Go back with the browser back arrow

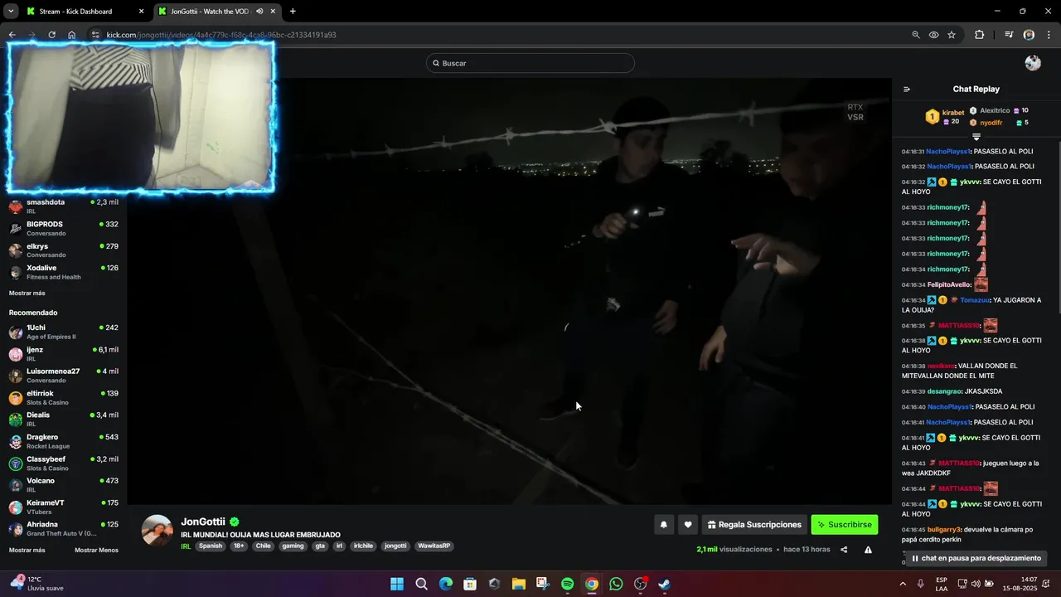click(12, 35)
